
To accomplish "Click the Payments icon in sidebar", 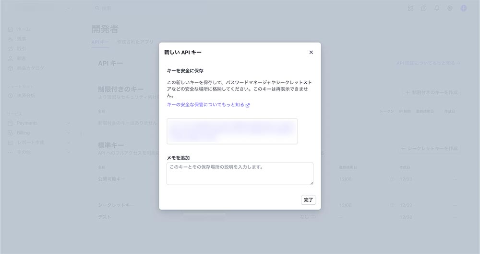I will [x=11, y=123].
